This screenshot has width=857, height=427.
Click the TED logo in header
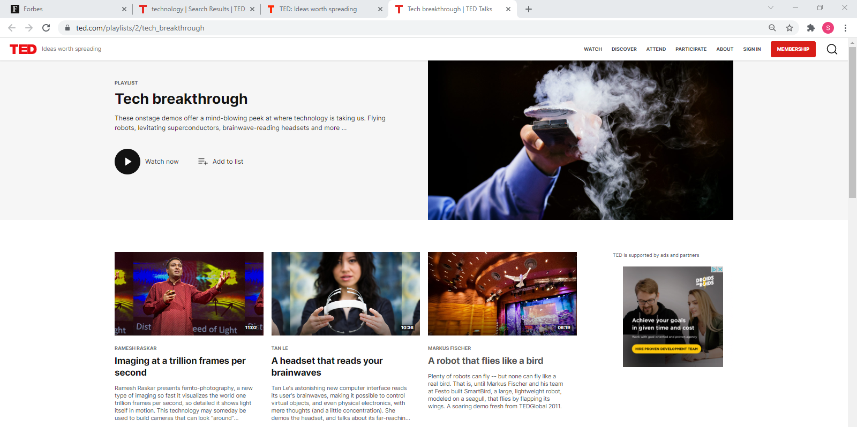(23, 49)
